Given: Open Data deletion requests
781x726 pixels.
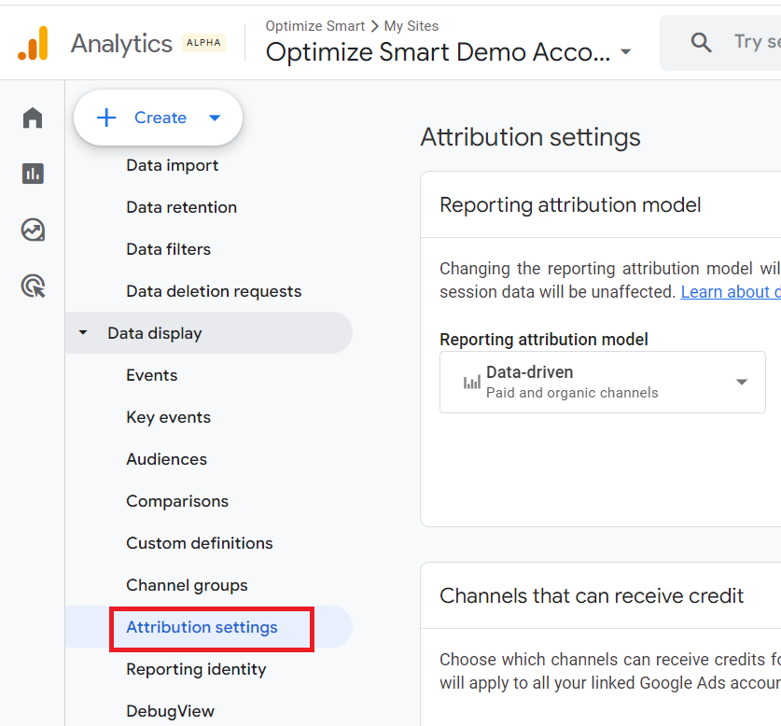Looking at the screenshot, I should point(214,291).
